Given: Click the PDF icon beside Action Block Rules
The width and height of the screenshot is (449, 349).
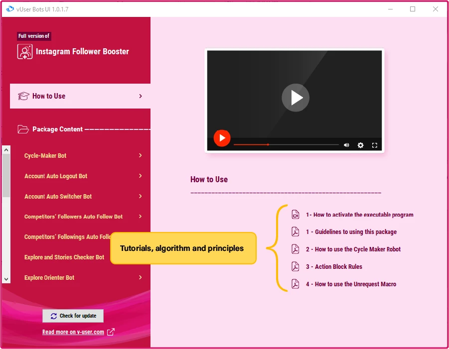Looking at the screenshot, I should (x=295, y=267).
